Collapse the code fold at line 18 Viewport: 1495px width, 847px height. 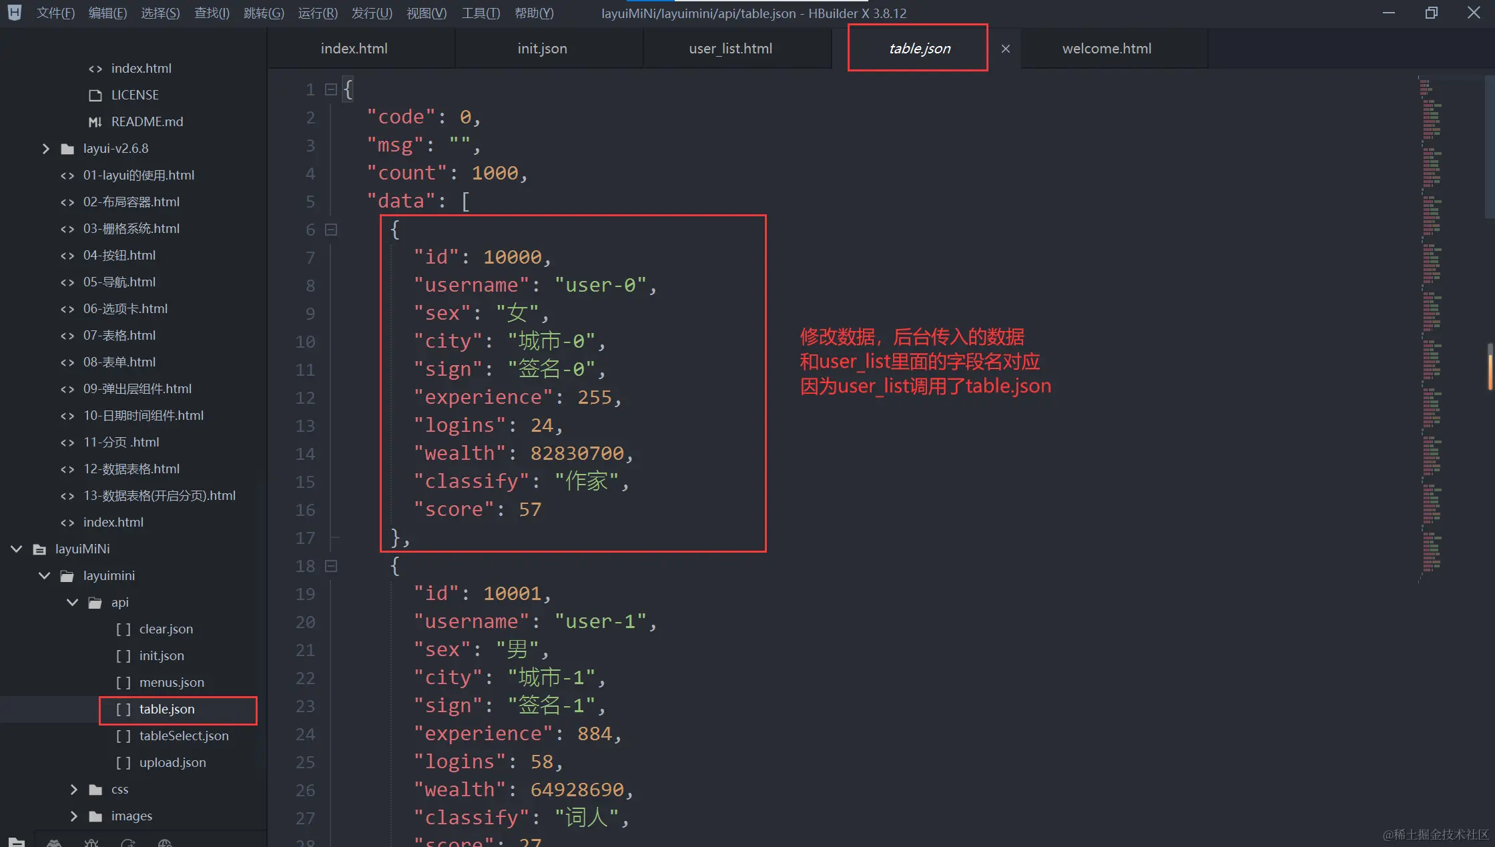(330, 566)
